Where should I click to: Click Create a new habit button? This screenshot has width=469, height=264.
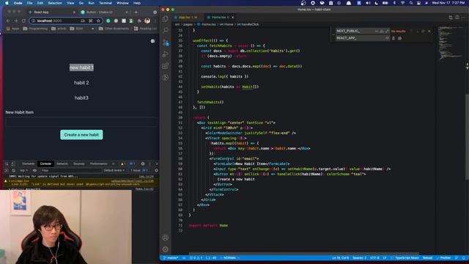pyautogui.click(x=81, y=135)
